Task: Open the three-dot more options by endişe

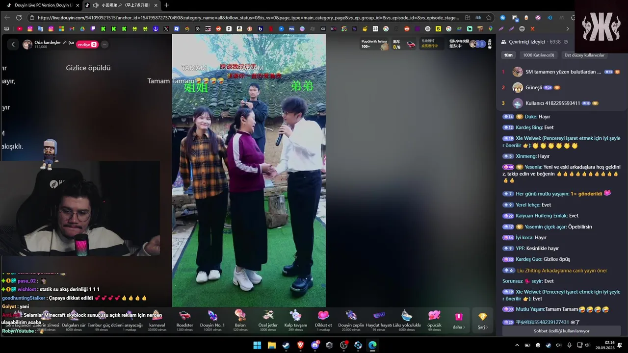Action: 105,44
